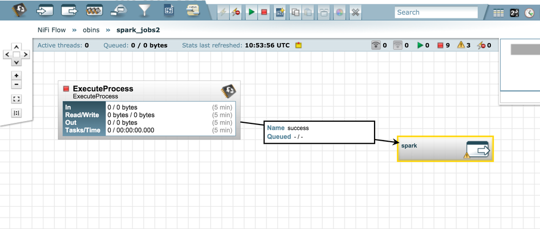
Task: Select the success connection label
Action: click(x=319, y=132)
